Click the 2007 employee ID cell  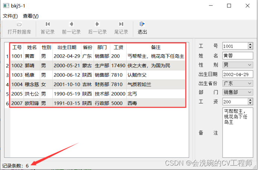(17, 103)
